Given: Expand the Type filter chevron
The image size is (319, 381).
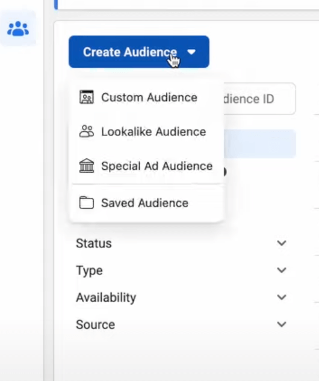Looking at the screenshot, I should pos(282,270).
